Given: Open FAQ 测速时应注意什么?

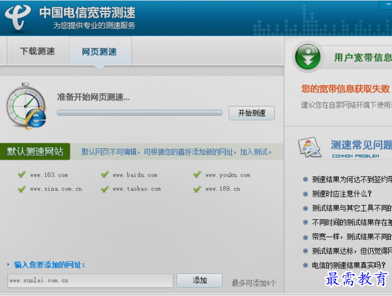Looking at the screenshot, I should [341, 193].
